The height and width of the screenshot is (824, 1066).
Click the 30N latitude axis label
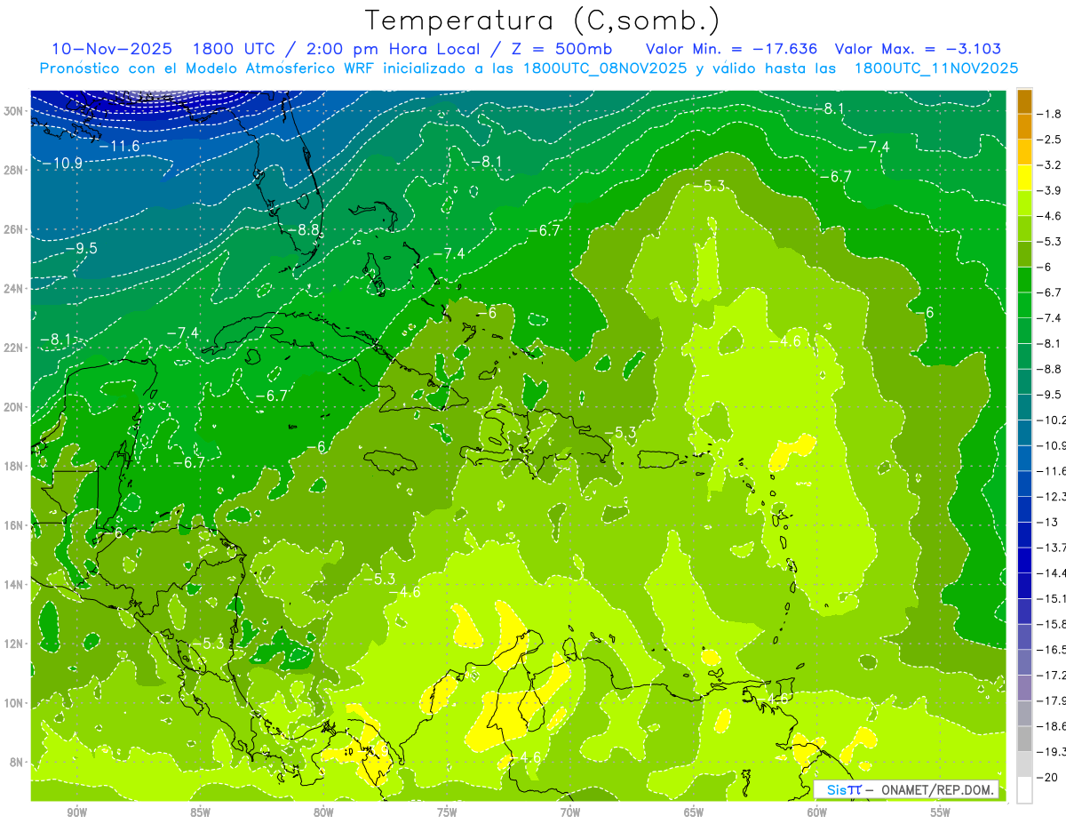click(13, 111)
